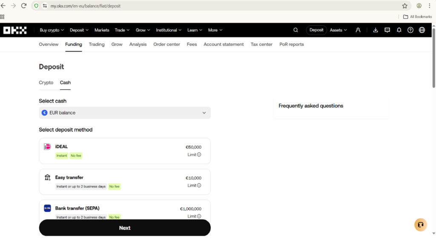Expand the Institutional menu
This screenshot has width=436, height=245.
[x=169, y=30]
